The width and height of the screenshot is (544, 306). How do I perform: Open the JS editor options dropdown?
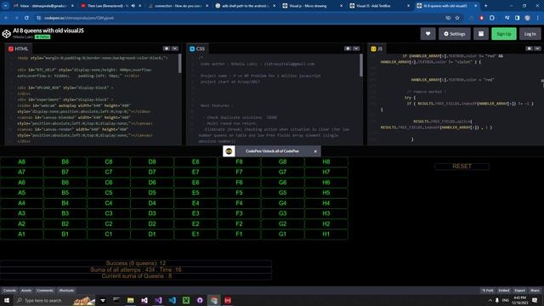(537, 48)
